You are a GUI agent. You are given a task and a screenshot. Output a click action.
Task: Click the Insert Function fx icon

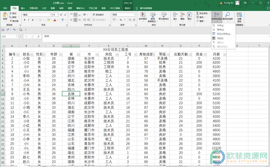(39, 36)
